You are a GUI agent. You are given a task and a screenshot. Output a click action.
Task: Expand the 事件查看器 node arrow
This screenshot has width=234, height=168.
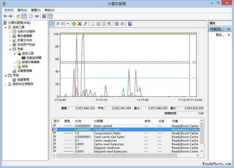(10, 36)
